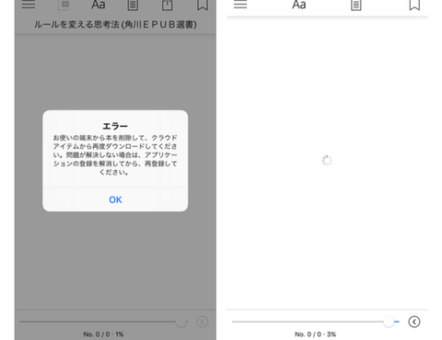Open Aa font settings on right screen
442x340 pixels.
click(299, 5)
